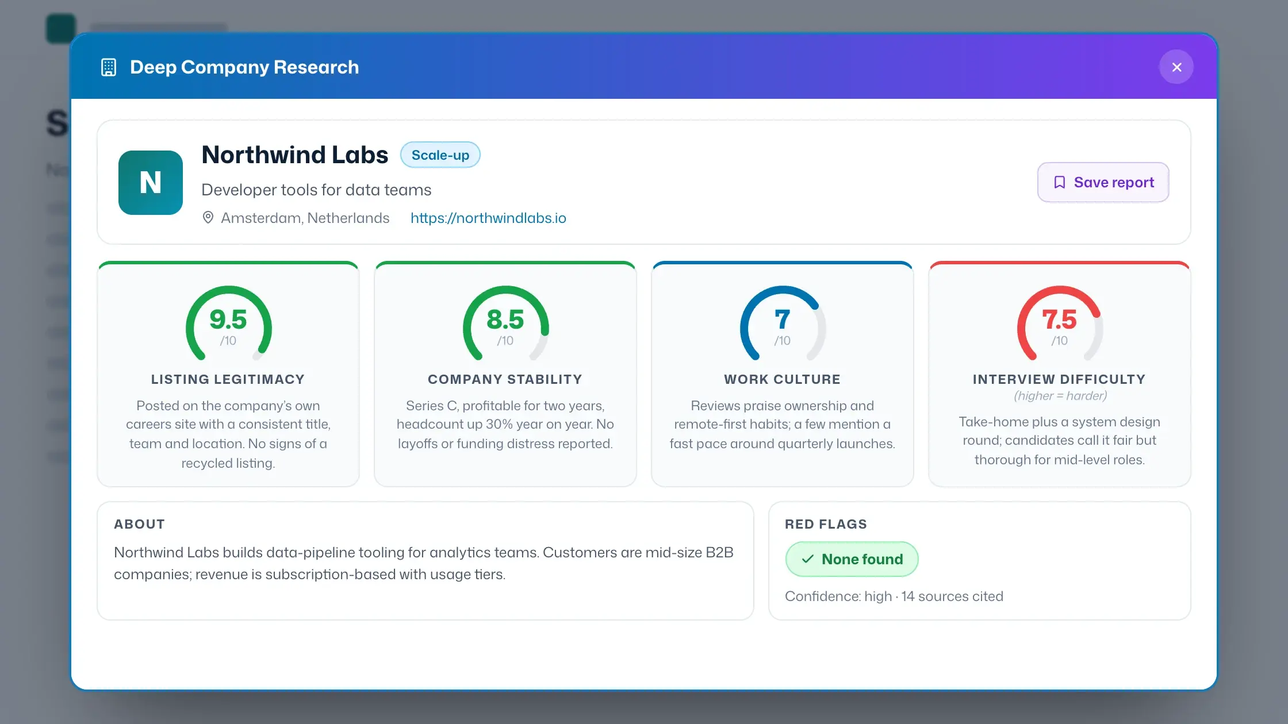Viewport: 1288px width, 724px height.
Task: Click the Interview Difficulty description text
Action: tap(1060, 441)
